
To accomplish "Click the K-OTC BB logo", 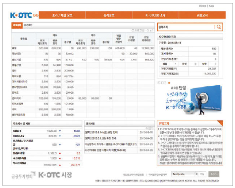I will click(24, 15).
